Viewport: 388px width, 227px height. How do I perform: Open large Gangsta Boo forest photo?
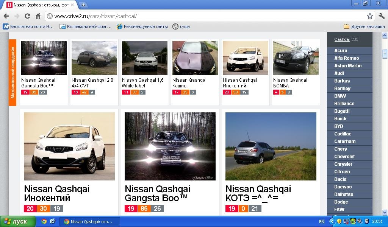point(170,146)
